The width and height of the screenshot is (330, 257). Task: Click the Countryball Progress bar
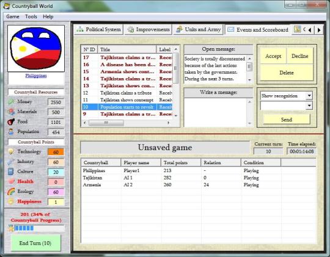pos(39,228)
